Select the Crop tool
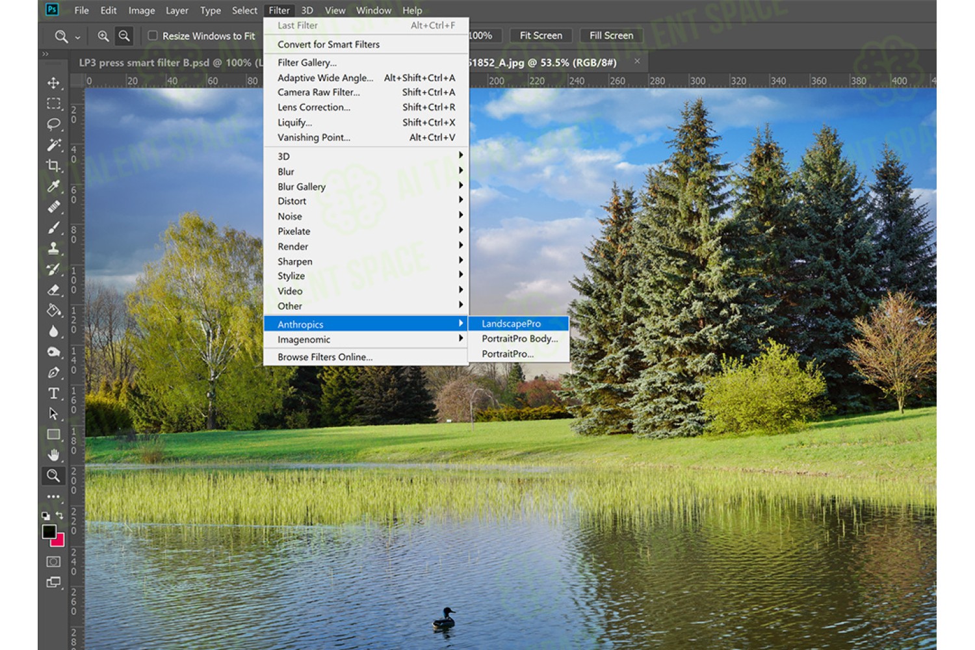Screen dimensions: 975x650 tap(54, 166)
